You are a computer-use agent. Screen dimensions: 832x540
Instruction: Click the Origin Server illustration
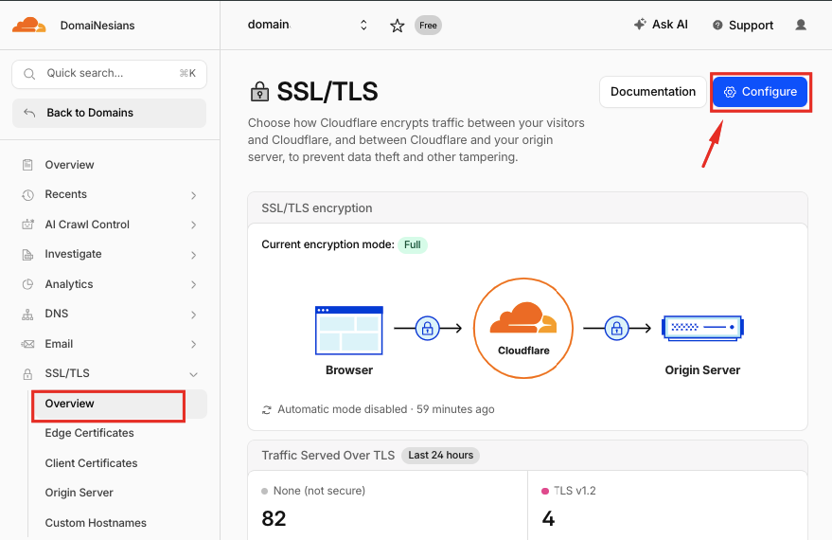pyautogui.click(x=702, y=328)
